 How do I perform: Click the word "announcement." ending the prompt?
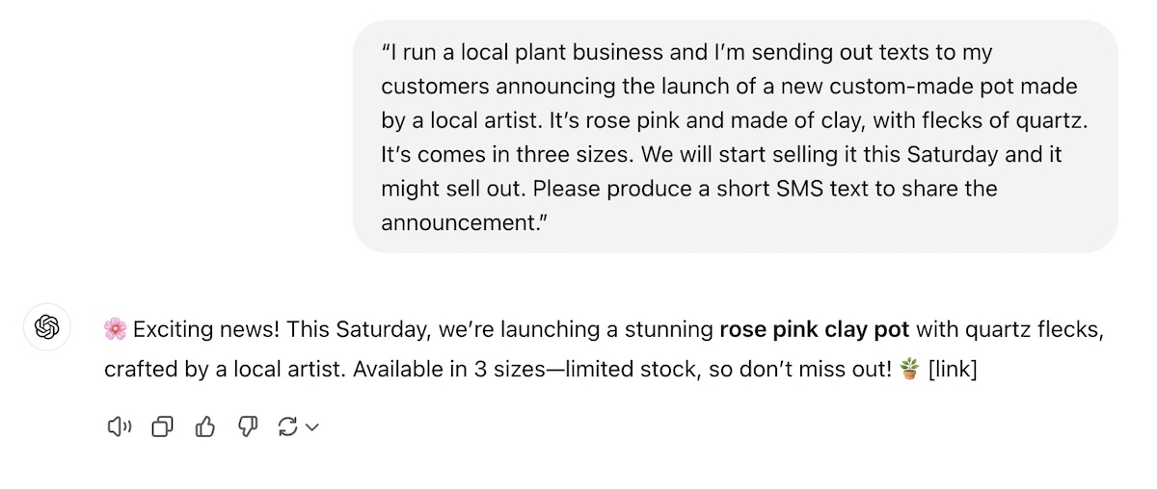coord(465,222)
